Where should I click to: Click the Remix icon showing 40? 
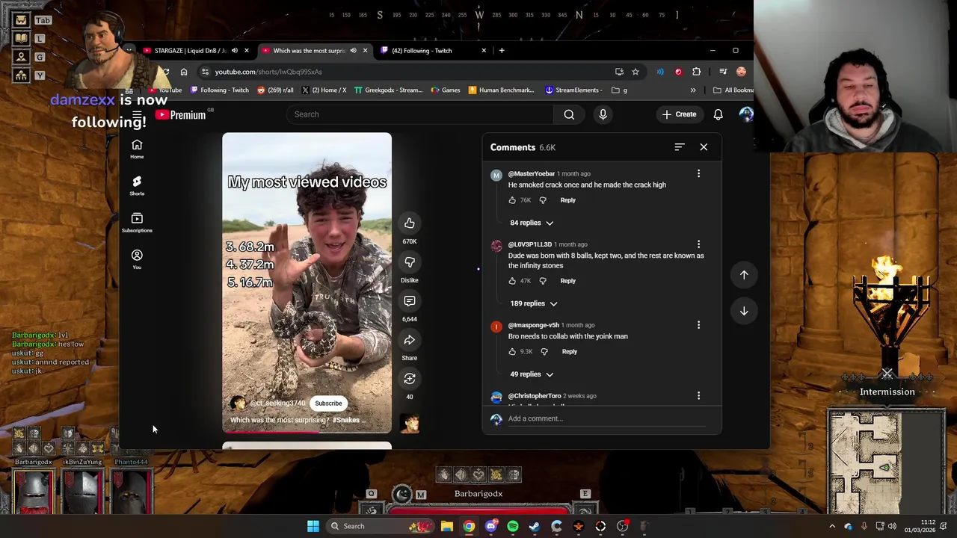(x=410, y=379)
